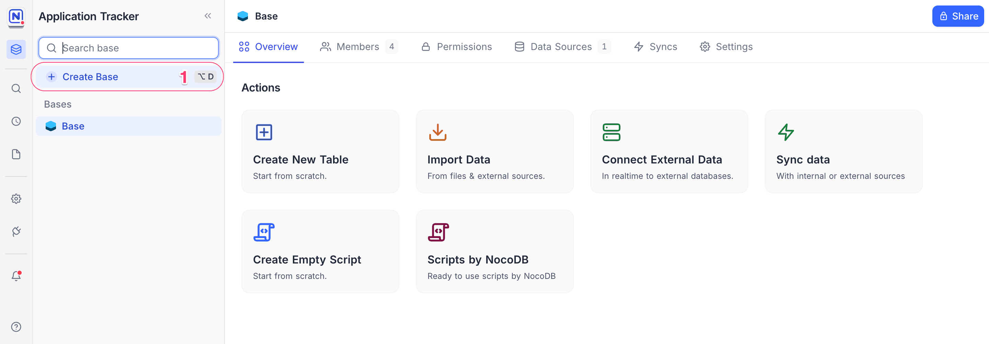
Task: Open the bases stack icon in sidebar
Action: coord(16,49)
